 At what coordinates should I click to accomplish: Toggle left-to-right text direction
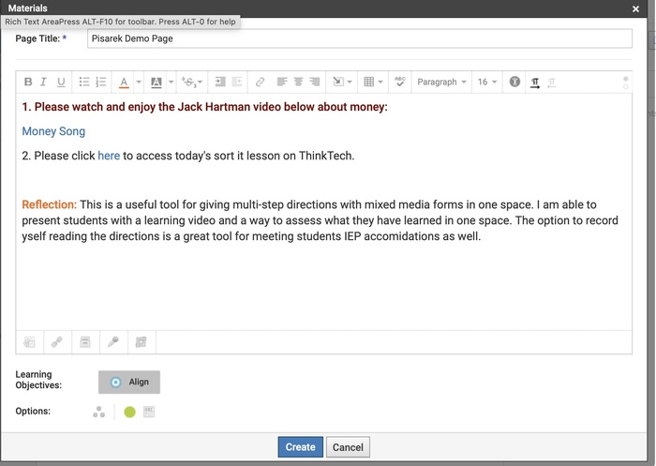tap(535, 83)
